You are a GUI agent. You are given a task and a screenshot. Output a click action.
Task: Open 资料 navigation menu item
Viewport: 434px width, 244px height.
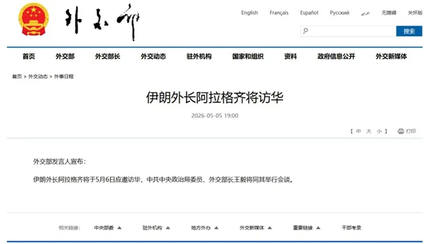290,56
